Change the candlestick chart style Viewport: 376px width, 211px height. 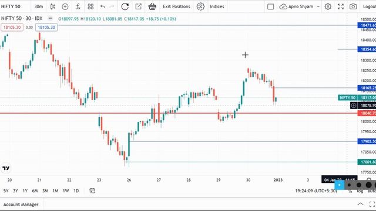tap(53, 6)
